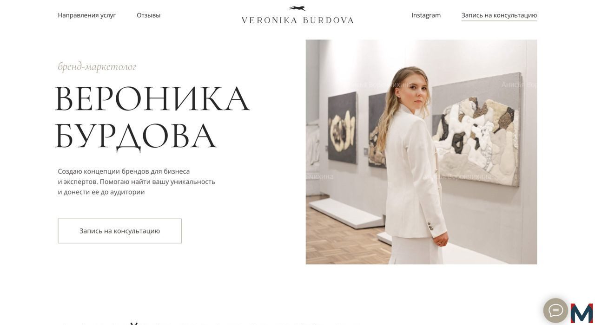Click the outlined Запись на консультацию button
595x325 pixels.
click(120, 231)
